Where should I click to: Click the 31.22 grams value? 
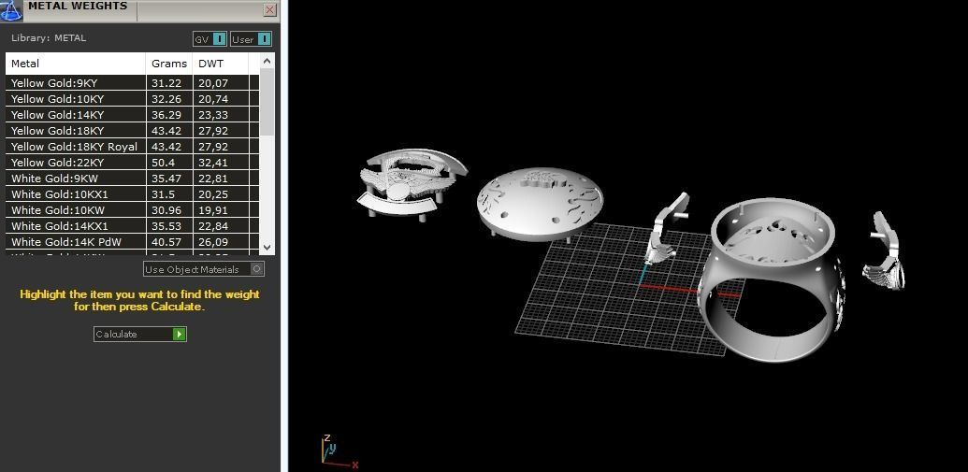166,82
